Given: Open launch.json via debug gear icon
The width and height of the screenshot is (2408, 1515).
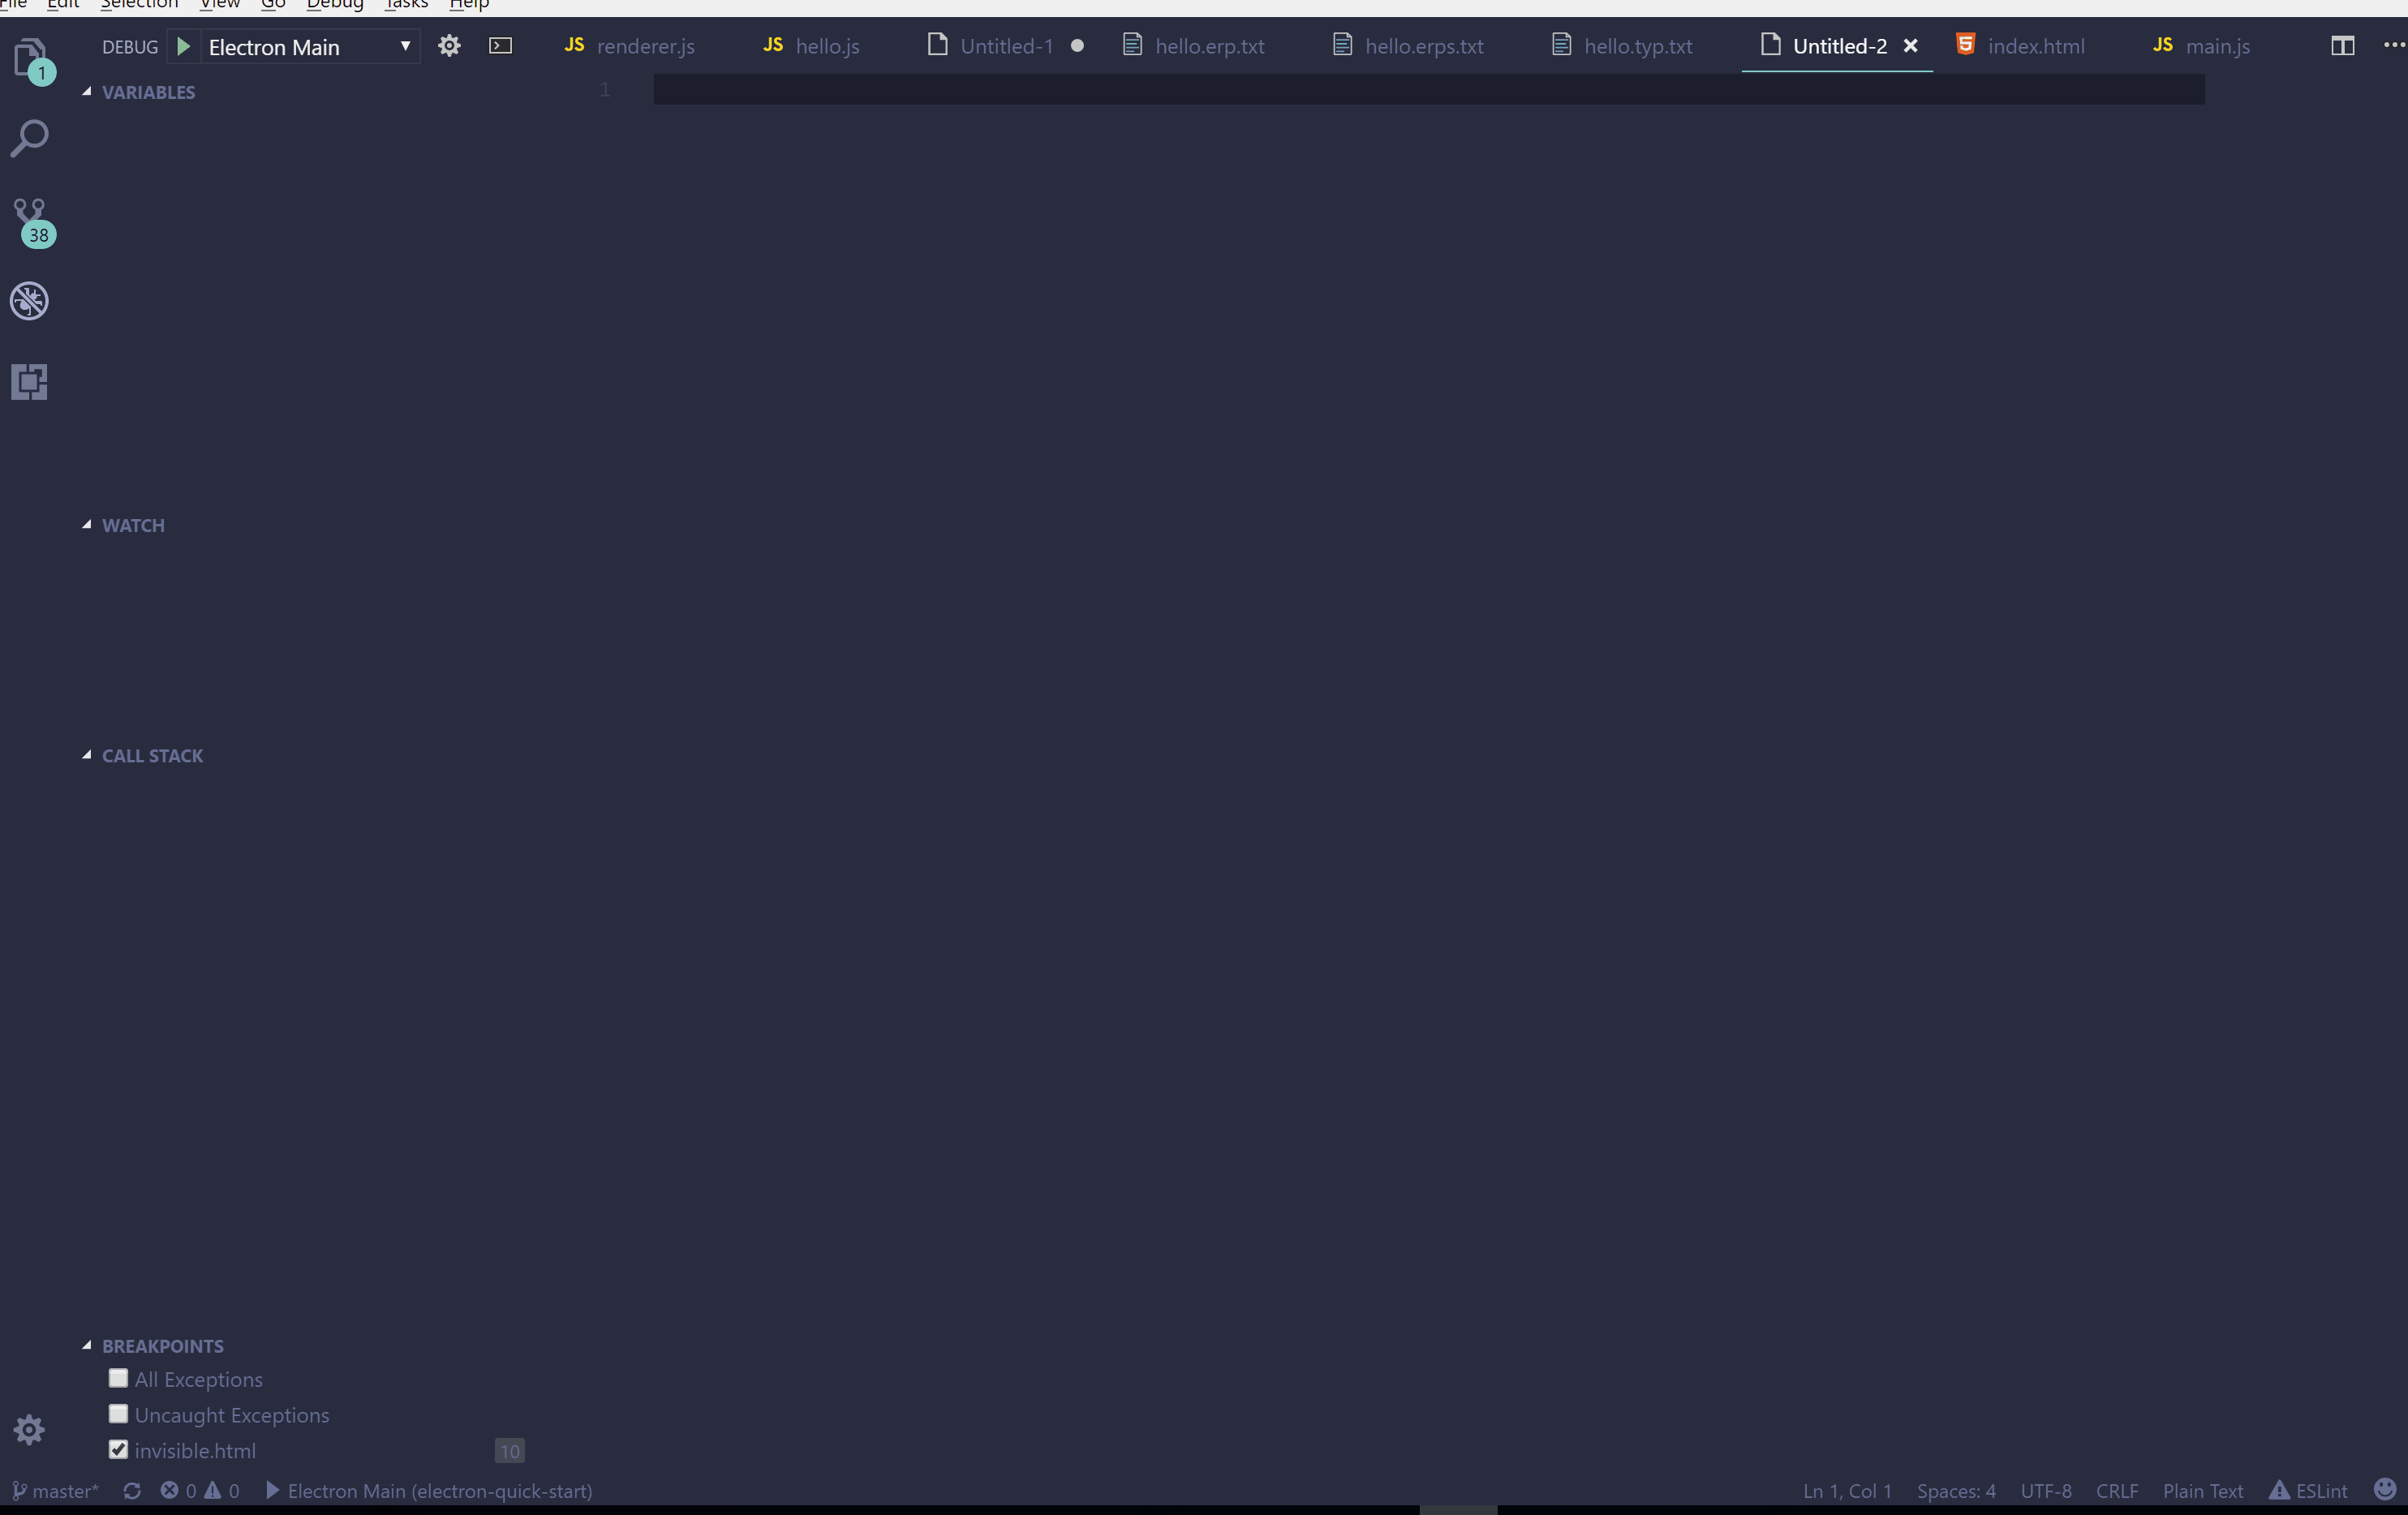Looking at the screenshot, I should point(449,46).
